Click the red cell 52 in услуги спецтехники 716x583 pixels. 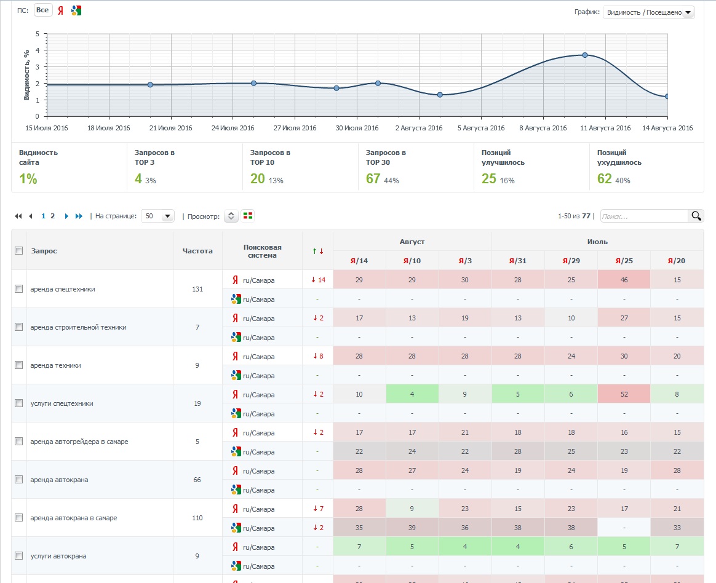click(x=624, y=394)
